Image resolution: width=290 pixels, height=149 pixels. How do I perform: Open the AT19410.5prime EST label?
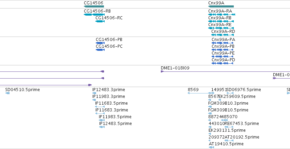tap(226, 144)
